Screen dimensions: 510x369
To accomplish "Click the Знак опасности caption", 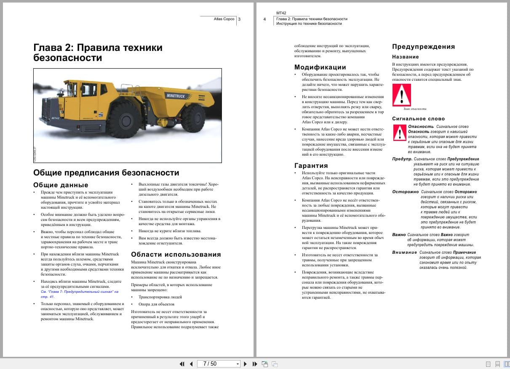I will click(415, 109).
